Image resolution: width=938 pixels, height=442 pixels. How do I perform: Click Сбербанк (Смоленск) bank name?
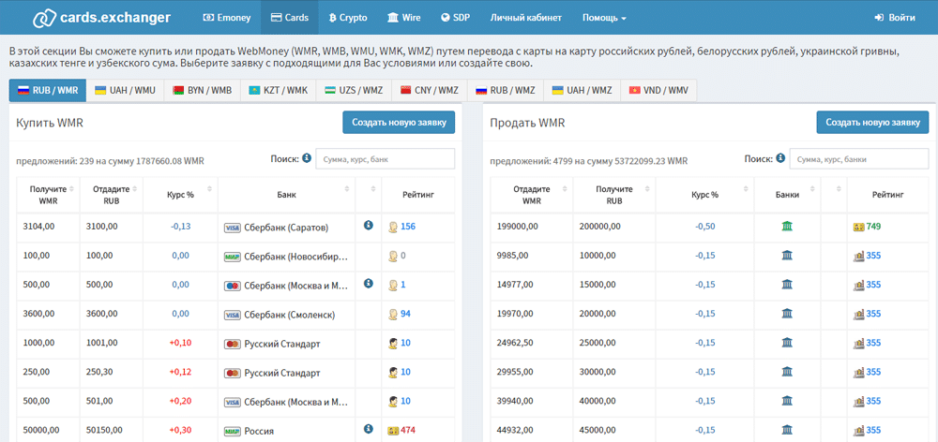tap(289, 315)
